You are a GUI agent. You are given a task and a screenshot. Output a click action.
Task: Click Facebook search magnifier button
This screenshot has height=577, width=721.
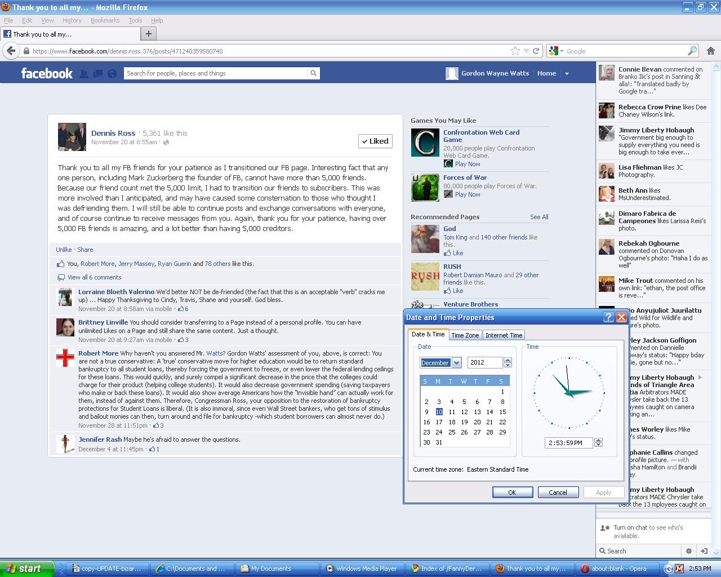pos(313,73)
